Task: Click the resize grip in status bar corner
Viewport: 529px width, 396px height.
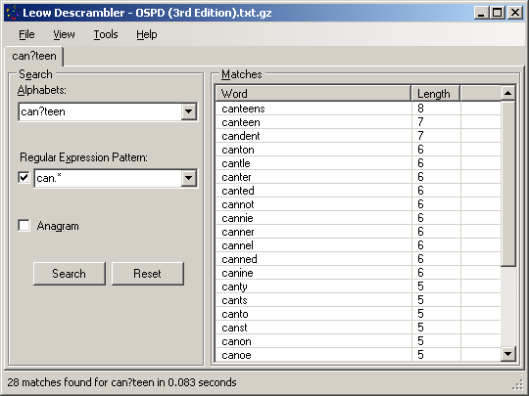Action: [517, 384]
